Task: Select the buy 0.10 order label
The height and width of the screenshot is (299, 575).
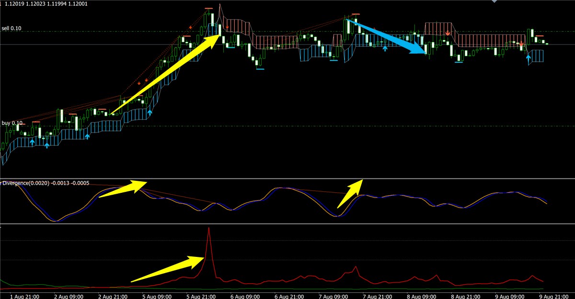Action: click(x=12, y=123)
